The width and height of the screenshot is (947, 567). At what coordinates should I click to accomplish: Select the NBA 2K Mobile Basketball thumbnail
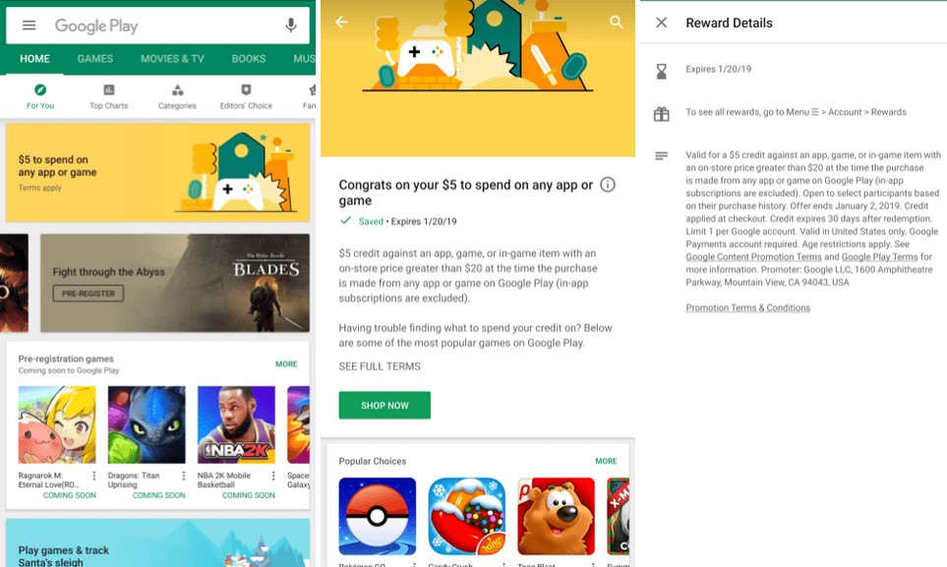coord(236,425)
